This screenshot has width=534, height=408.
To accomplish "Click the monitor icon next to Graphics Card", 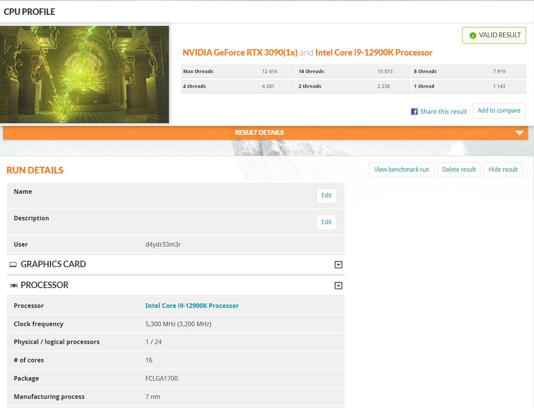I will [x=13, y=265].
